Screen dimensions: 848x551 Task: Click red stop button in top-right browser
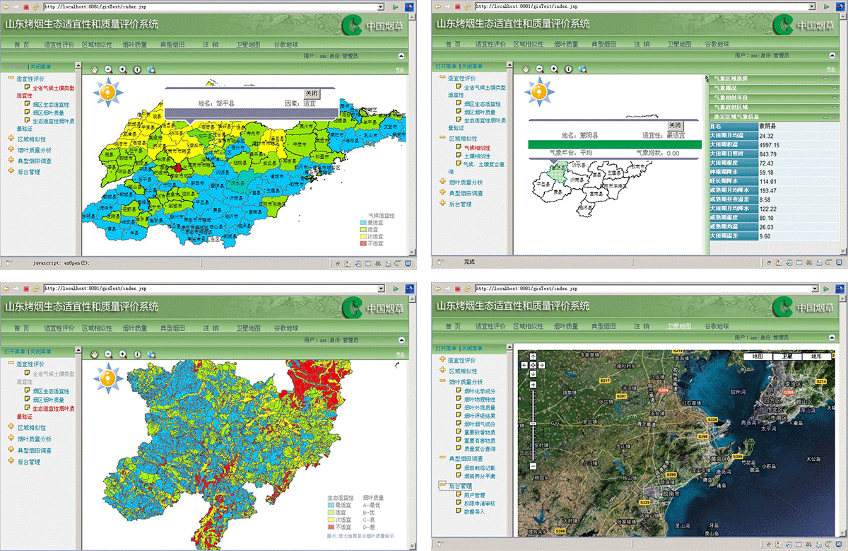[458, 6]
